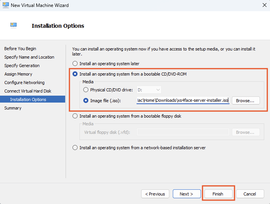Open Configure Networking step
270x204 pixels.
coord(24,83)
